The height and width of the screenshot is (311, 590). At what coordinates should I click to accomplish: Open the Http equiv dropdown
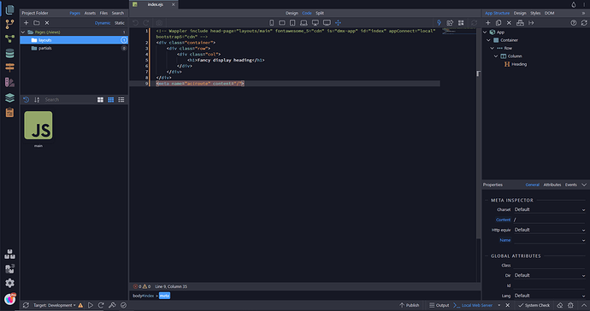point(550,230)
